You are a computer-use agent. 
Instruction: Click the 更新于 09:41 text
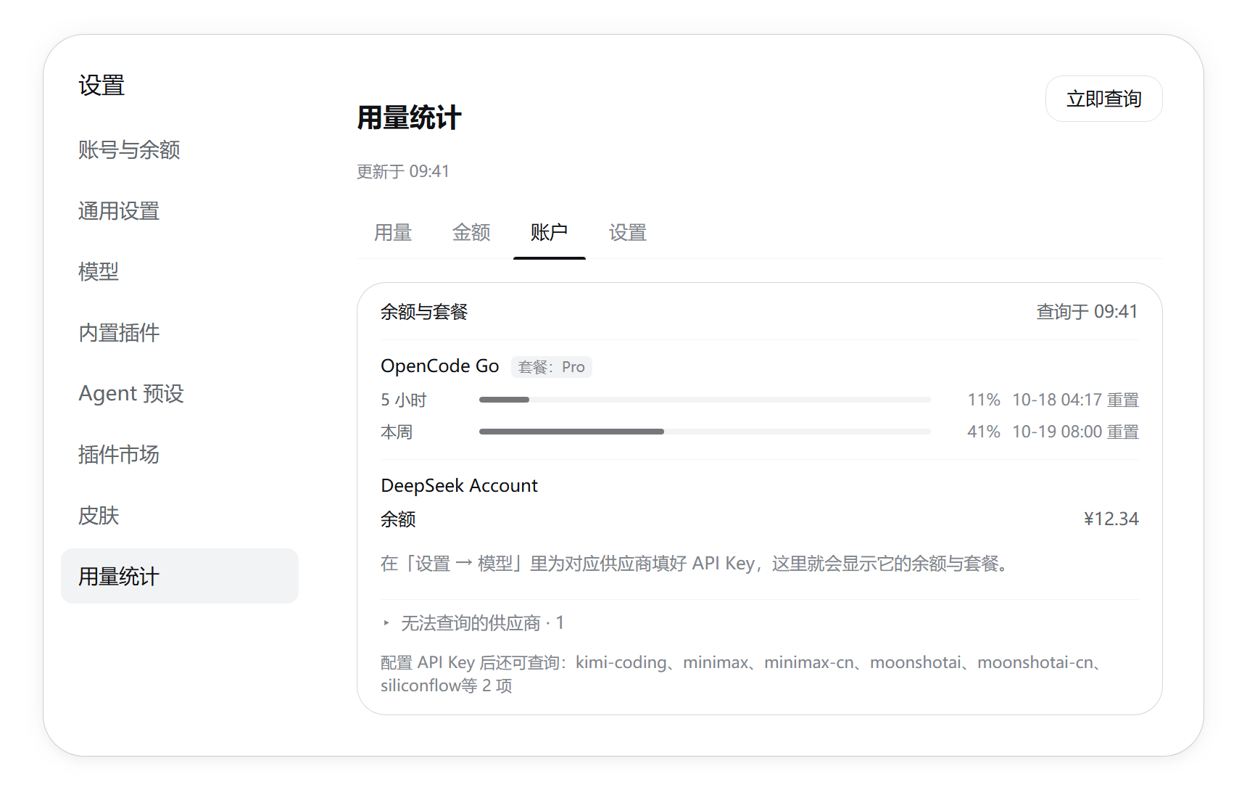(403, 171)
